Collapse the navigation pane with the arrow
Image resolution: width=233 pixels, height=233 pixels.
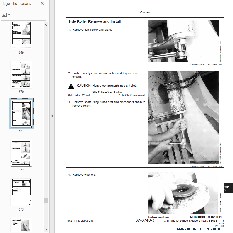pos(52,116)
